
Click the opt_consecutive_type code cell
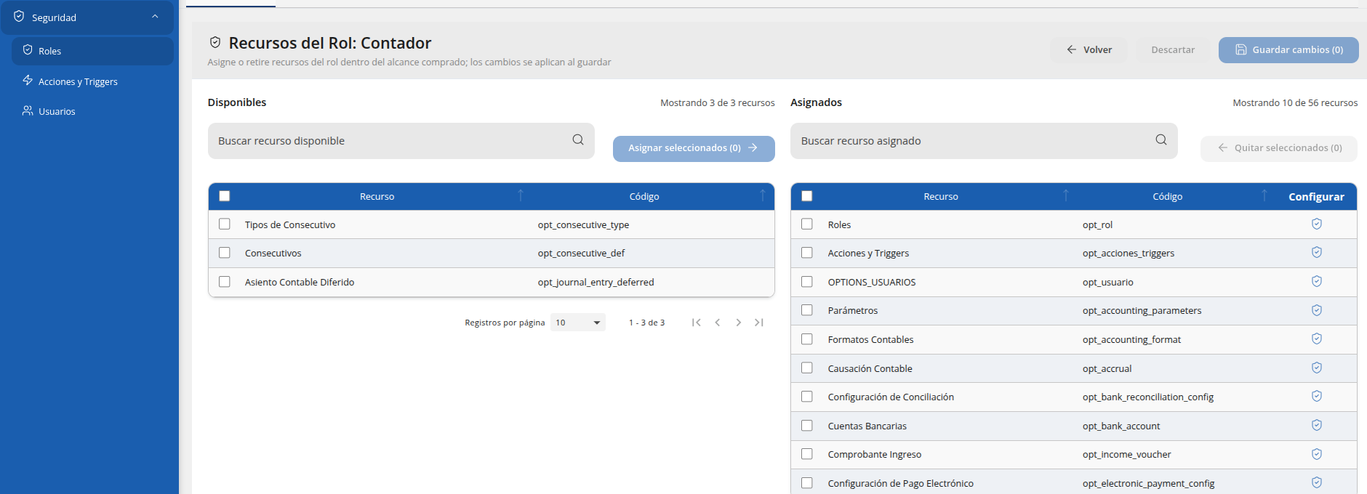(x=583, y=225)
